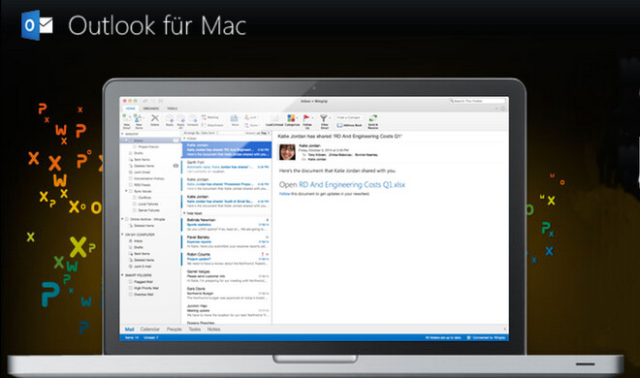Click the Reply icon
This screenshot has height=378, width=640.
tap(170, 119)
